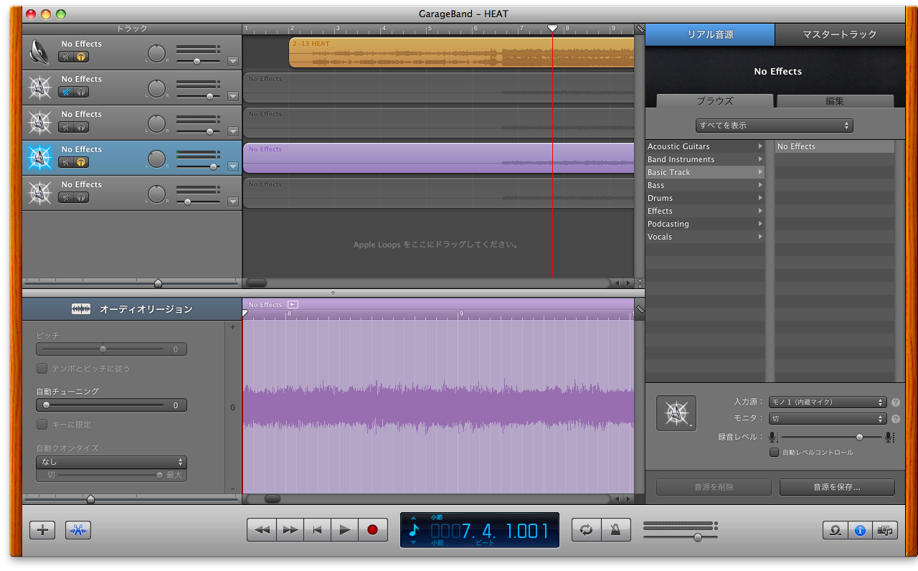This screenshot has height=571, width=918.
Task: Select Acoustic Guitars in the category list
Action: 705,146
